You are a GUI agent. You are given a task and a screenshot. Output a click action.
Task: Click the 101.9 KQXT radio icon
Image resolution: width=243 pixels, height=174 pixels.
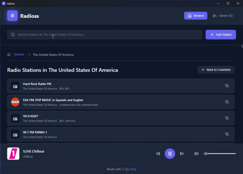tap(15, 118)
